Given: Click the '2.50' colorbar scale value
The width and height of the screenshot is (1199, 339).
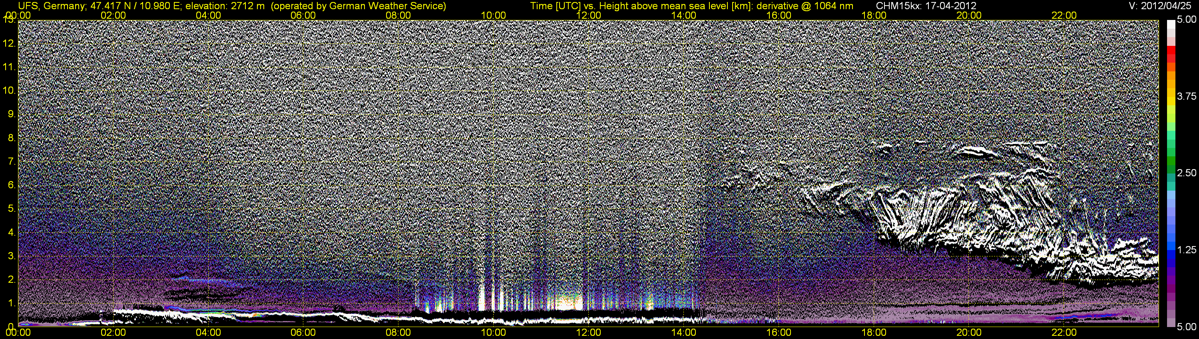Looking at the screenshot, I should click(x=1187, y=173).
